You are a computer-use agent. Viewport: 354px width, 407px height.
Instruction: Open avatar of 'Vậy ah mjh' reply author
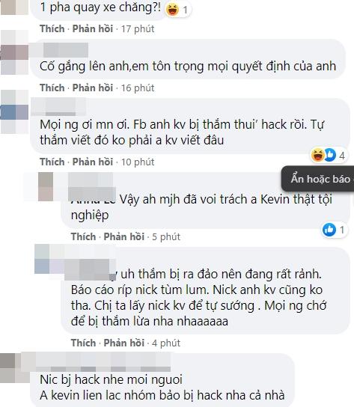click(46, 186)
